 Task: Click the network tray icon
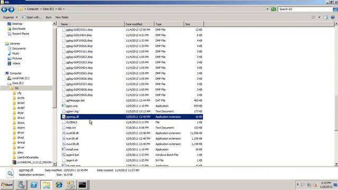(x=309, y=185)
